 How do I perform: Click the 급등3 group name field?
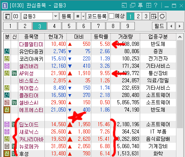click(37, 16)
